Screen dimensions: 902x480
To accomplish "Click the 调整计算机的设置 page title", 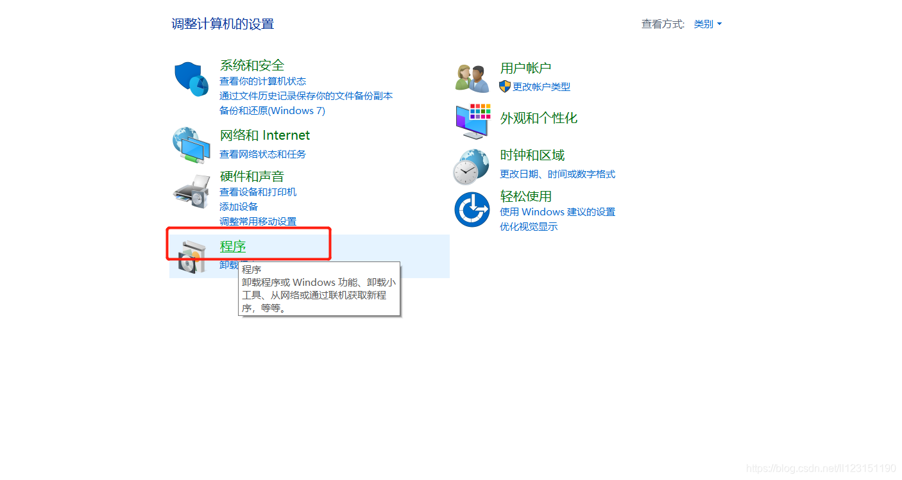I will 223,24.
